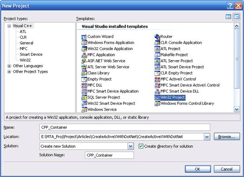Select the ASP.NET Web Service icon
The image size is (244, 177).
pyautogui.click(x=84, y=61)
